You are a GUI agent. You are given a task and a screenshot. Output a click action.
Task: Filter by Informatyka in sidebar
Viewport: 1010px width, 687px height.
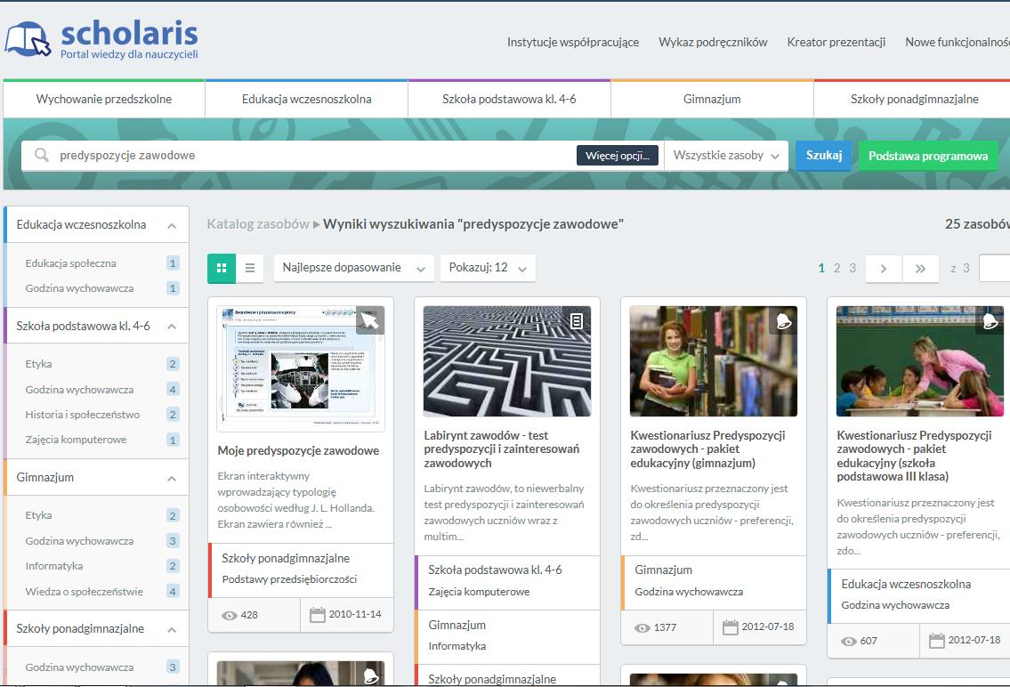point(54,566)
